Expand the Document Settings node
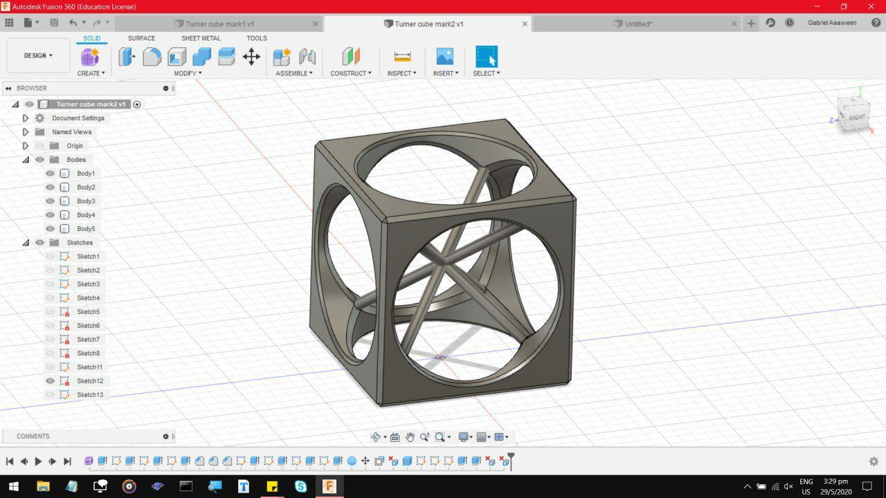The height and width of the screenshot is (498, 886). click(x=26, y=118)
